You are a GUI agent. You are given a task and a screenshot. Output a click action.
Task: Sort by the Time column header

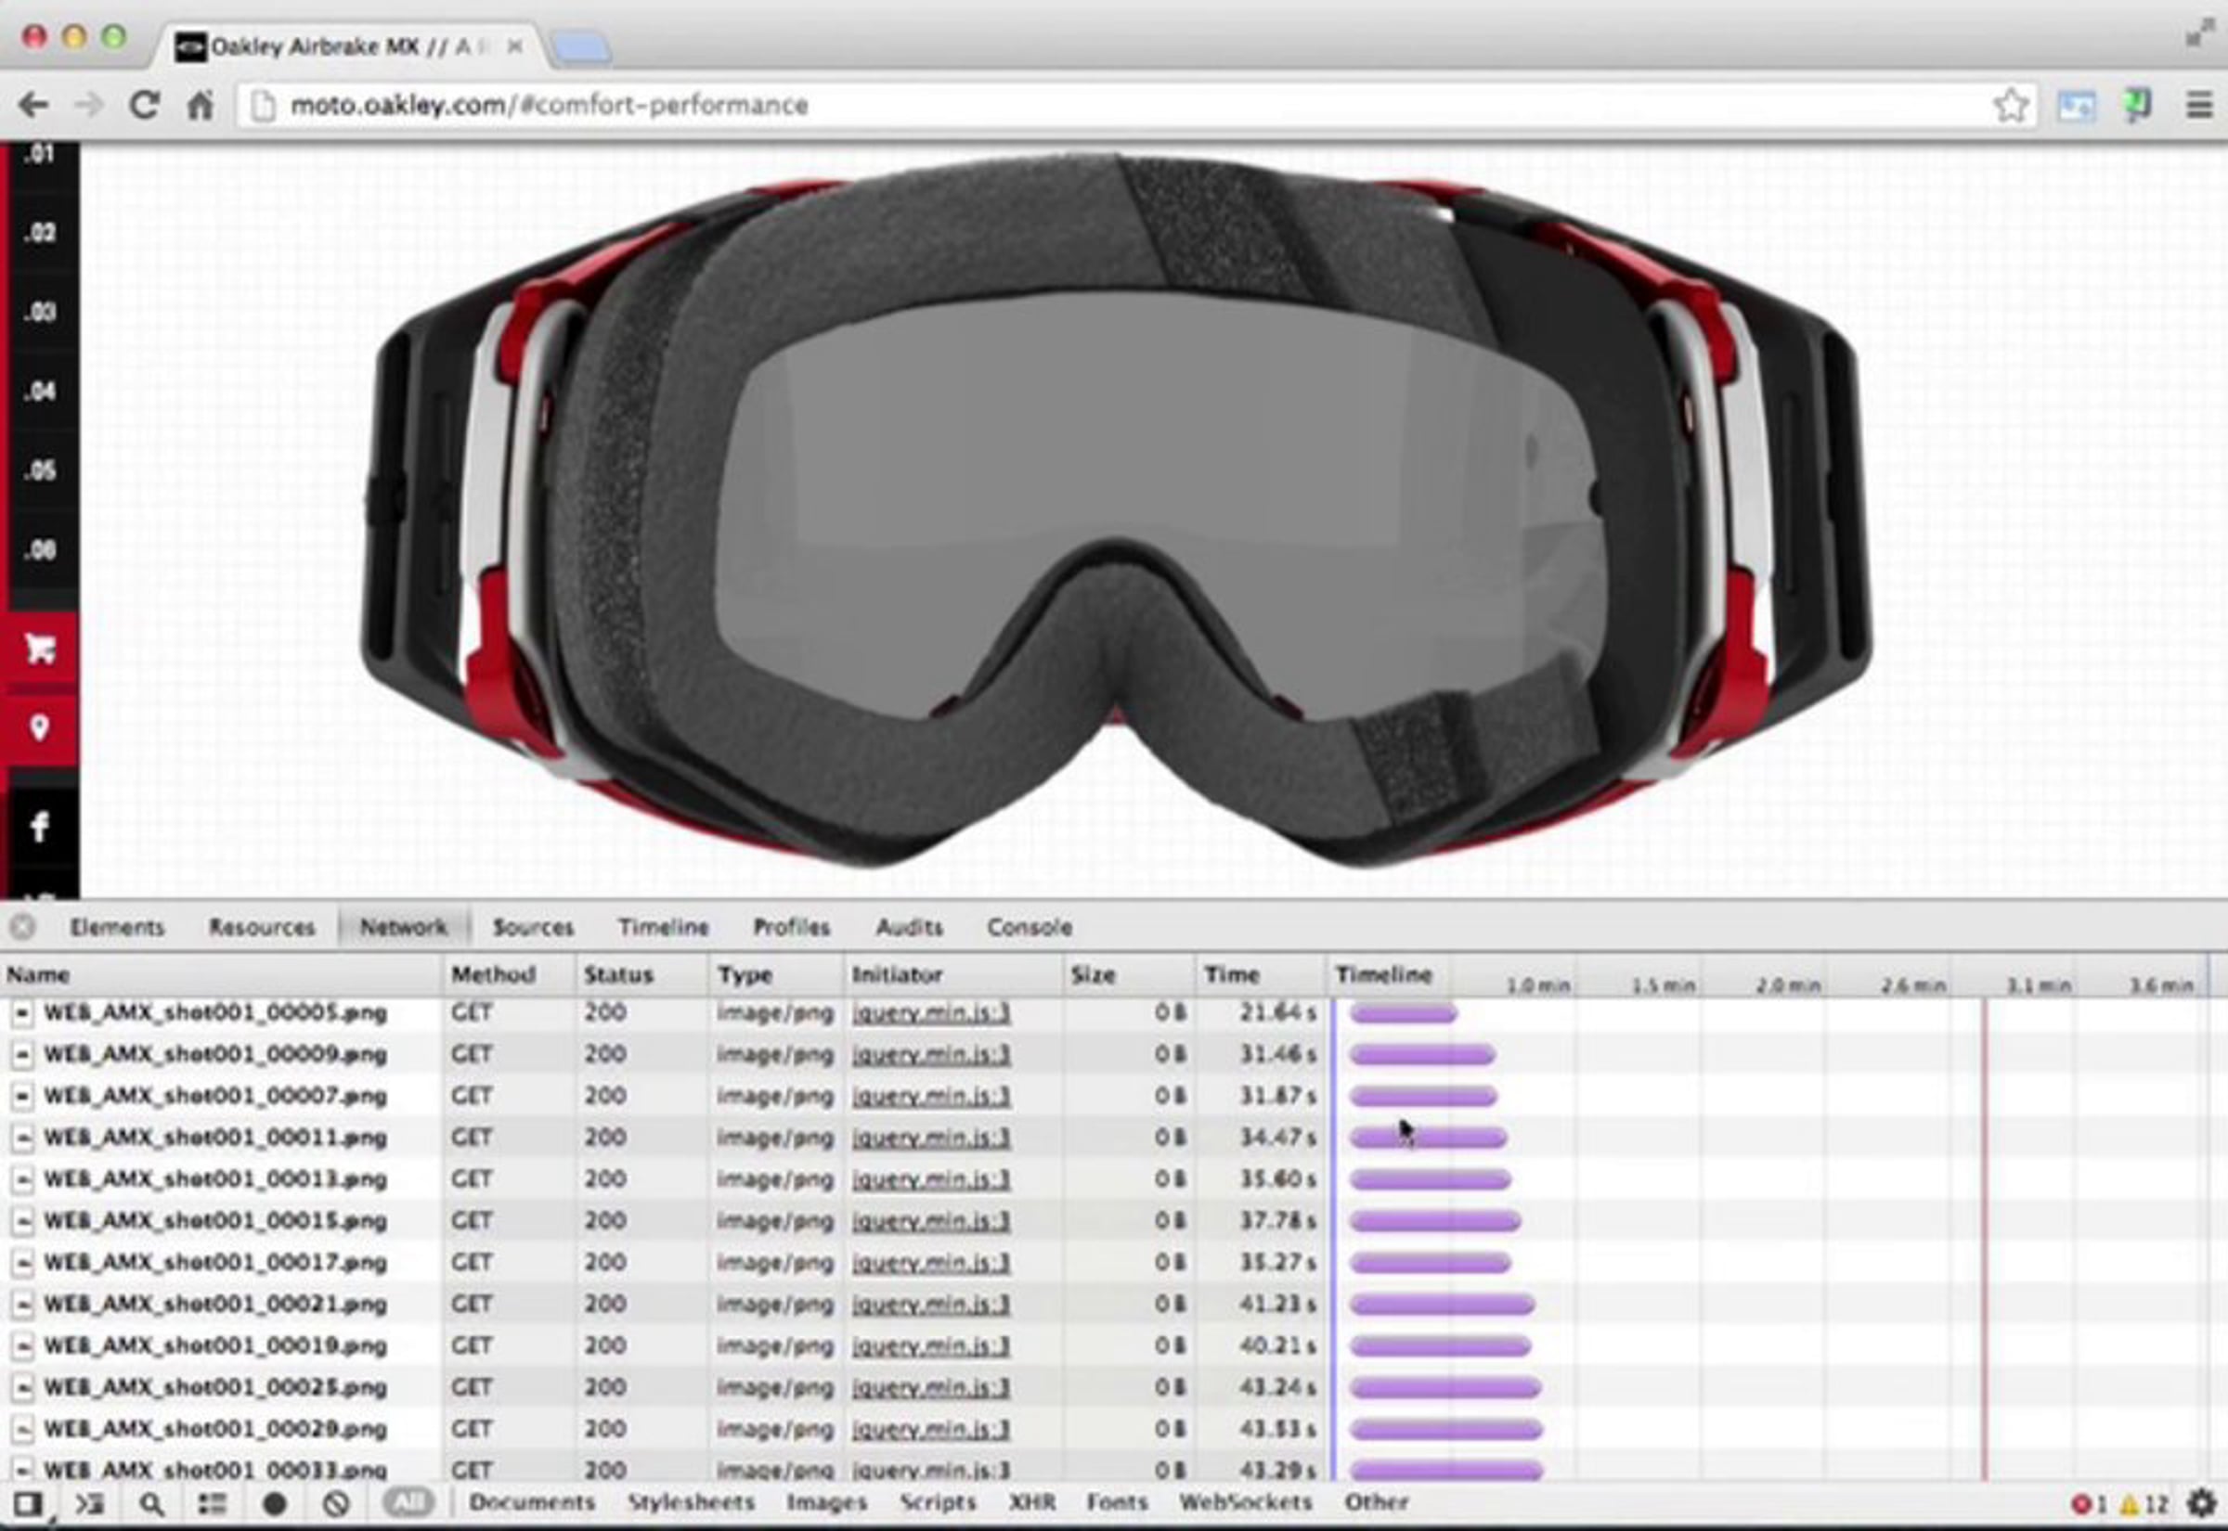pos(1262,974)
